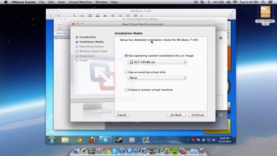Open the X17-59186.iso image dropdown
277x156 pixels.
pyautogui.click(x=157, y=62)
